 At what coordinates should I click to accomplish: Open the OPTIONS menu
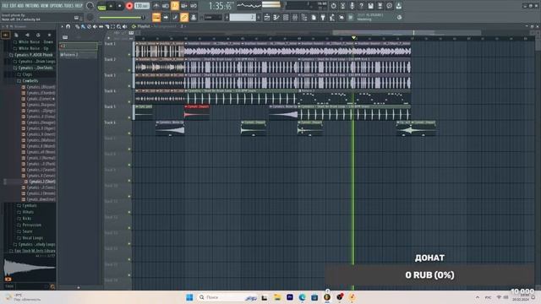point(57,6)
